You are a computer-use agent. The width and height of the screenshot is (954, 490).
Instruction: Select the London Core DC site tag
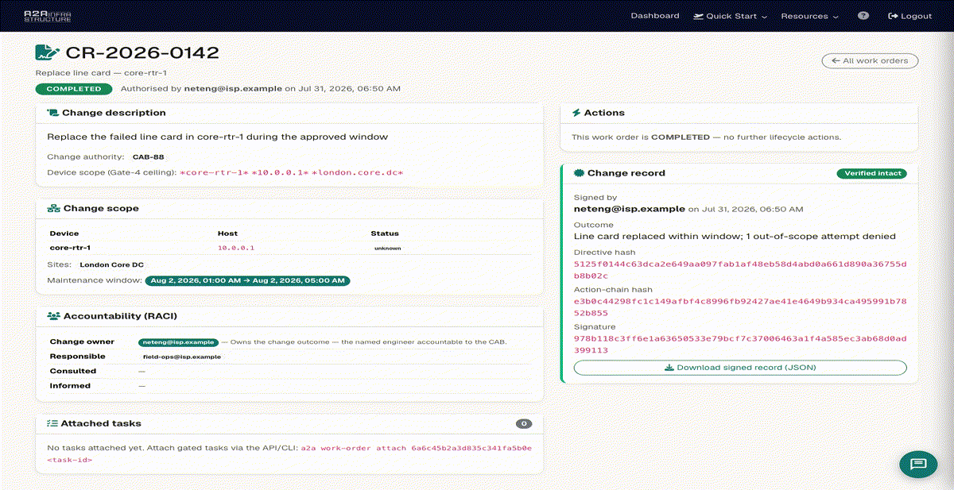pos(110,264)
